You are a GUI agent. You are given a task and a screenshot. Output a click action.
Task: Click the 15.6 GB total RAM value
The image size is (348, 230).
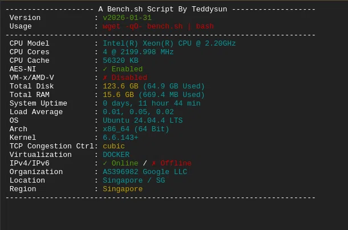118,95
